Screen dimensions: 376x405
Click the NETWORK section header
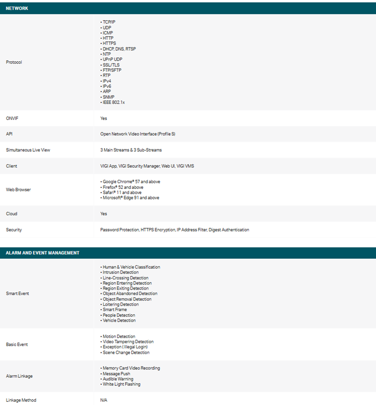click(188, 8)
